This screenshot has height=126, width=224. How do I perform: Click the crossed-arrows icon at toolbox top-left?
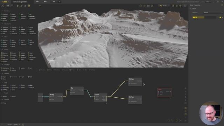pyautogui.click(x=3, y=6)
